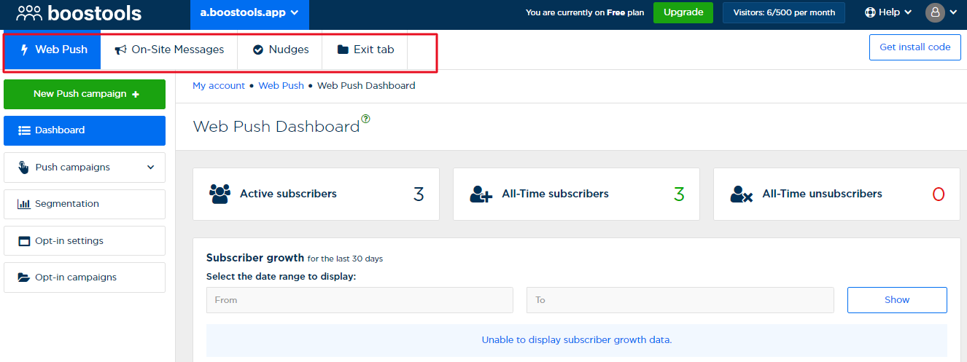967x362 pixels.
Task: Open the Help menu
Action: tap(888, 12)
